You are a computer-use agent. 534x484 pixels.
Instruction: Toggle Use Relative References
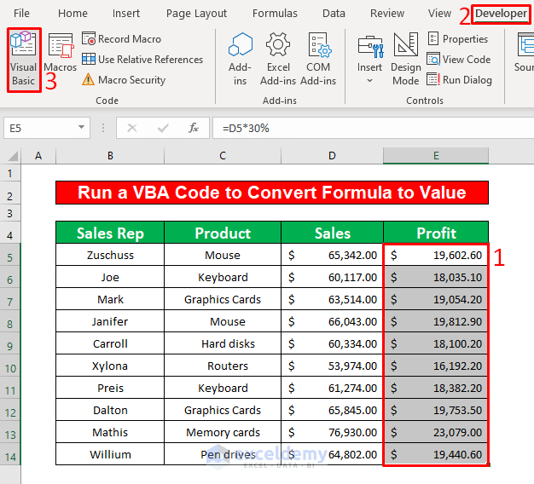(142, 60)
